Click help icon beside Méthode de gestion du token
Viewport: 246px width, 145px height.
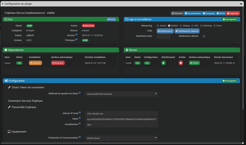coord(80,93)
